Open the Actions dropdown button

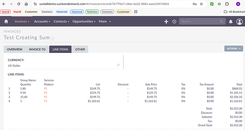(x=234, y=49)
